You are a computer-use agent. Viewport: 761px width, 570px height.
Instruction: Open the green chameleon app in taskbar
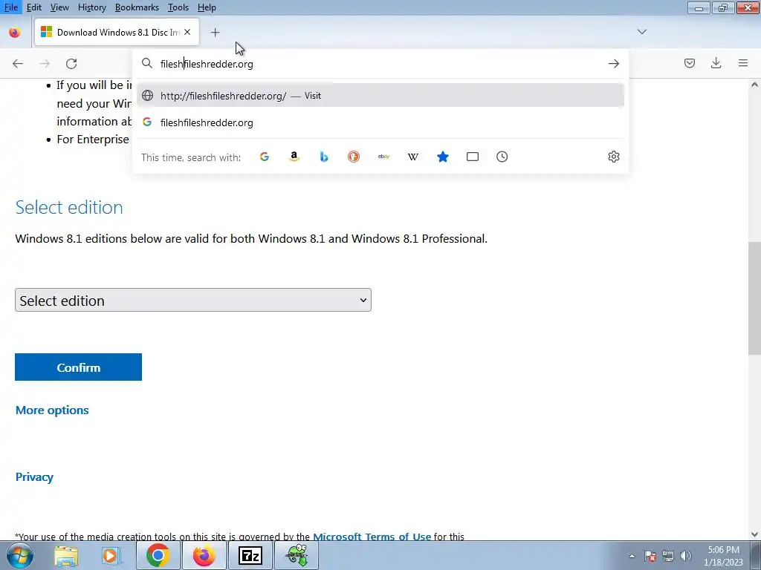(x=297, y=555)
